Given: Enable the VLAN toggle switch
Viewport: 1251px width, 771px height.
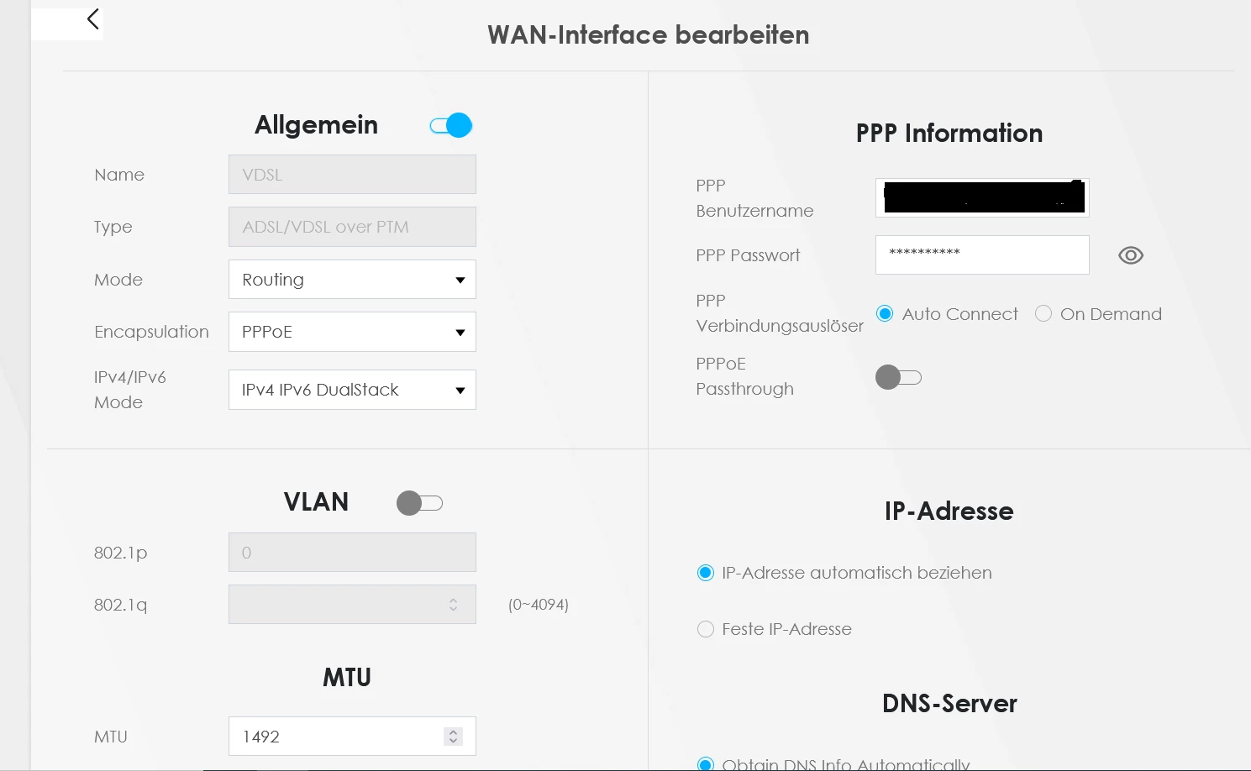Looking at the screenshot, I should 419,503.
